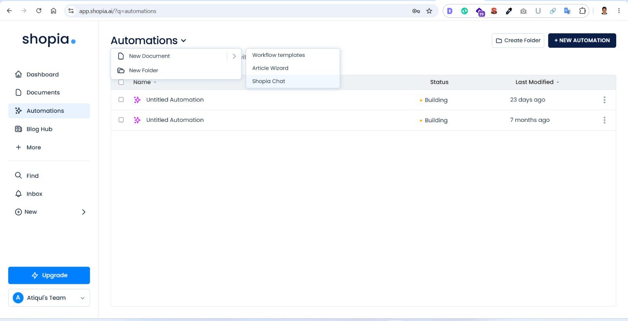Click the Create Folder button
This screenshot has width=628, height=321.
(518, 40)
